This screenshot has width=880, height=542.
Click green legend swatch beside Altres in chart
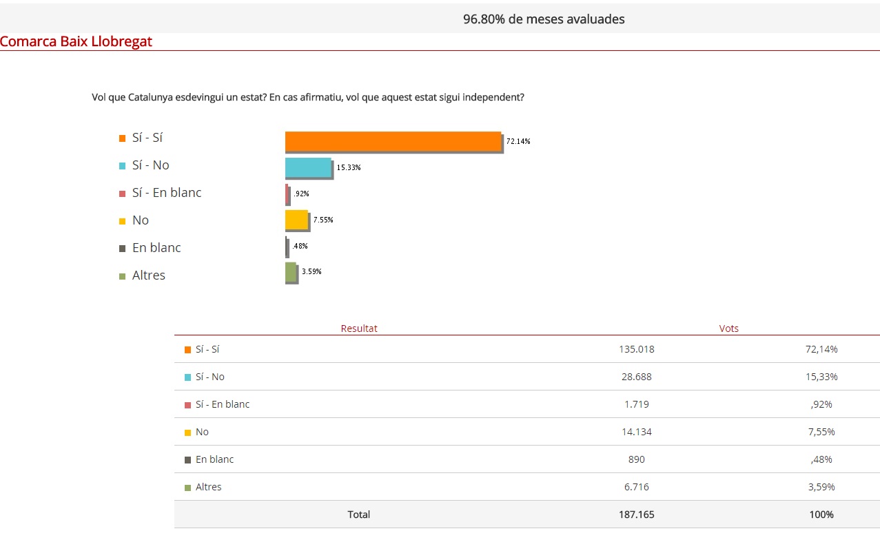[122, 276]
